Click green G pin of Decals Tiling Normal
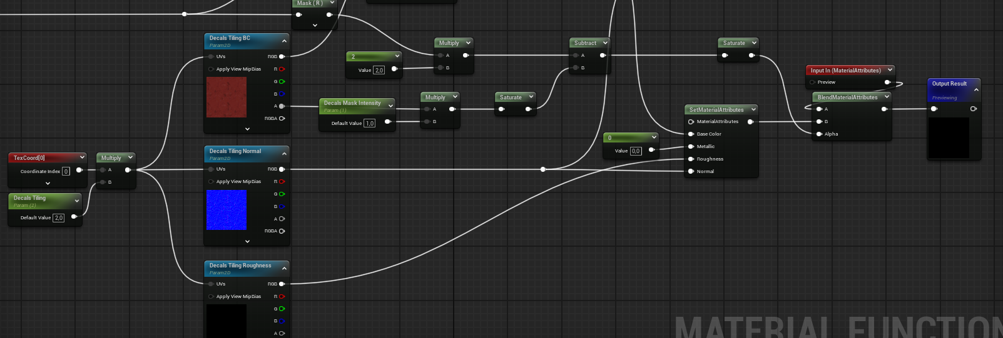This screenshot has height=338, width=1003. (x=282, y=194)
